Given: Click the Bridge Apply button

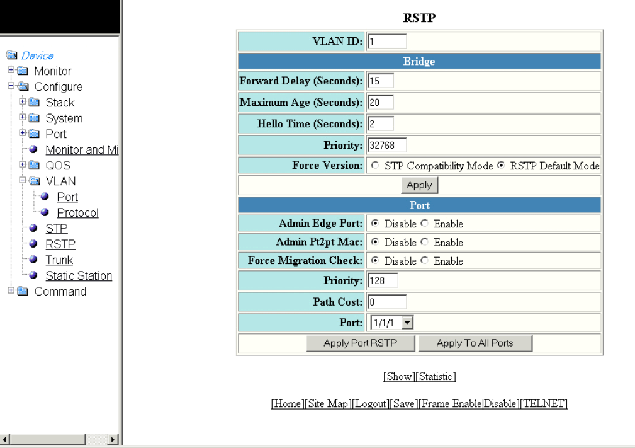Looking at the screenshot, I should coord(420,185).
